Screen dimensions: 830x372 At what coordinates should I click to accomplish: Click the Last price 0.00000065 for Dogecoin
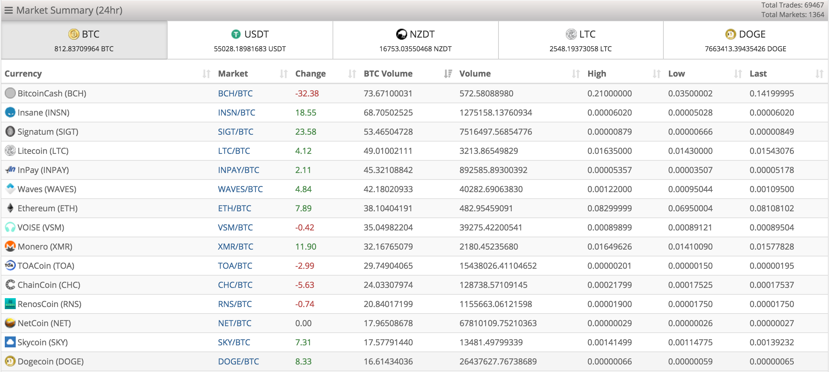coord(772,361)
